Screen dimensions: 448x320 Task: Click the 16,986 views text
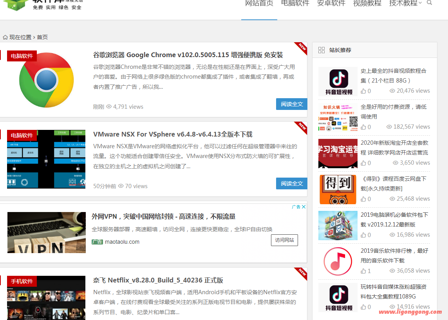coord(413,235)
